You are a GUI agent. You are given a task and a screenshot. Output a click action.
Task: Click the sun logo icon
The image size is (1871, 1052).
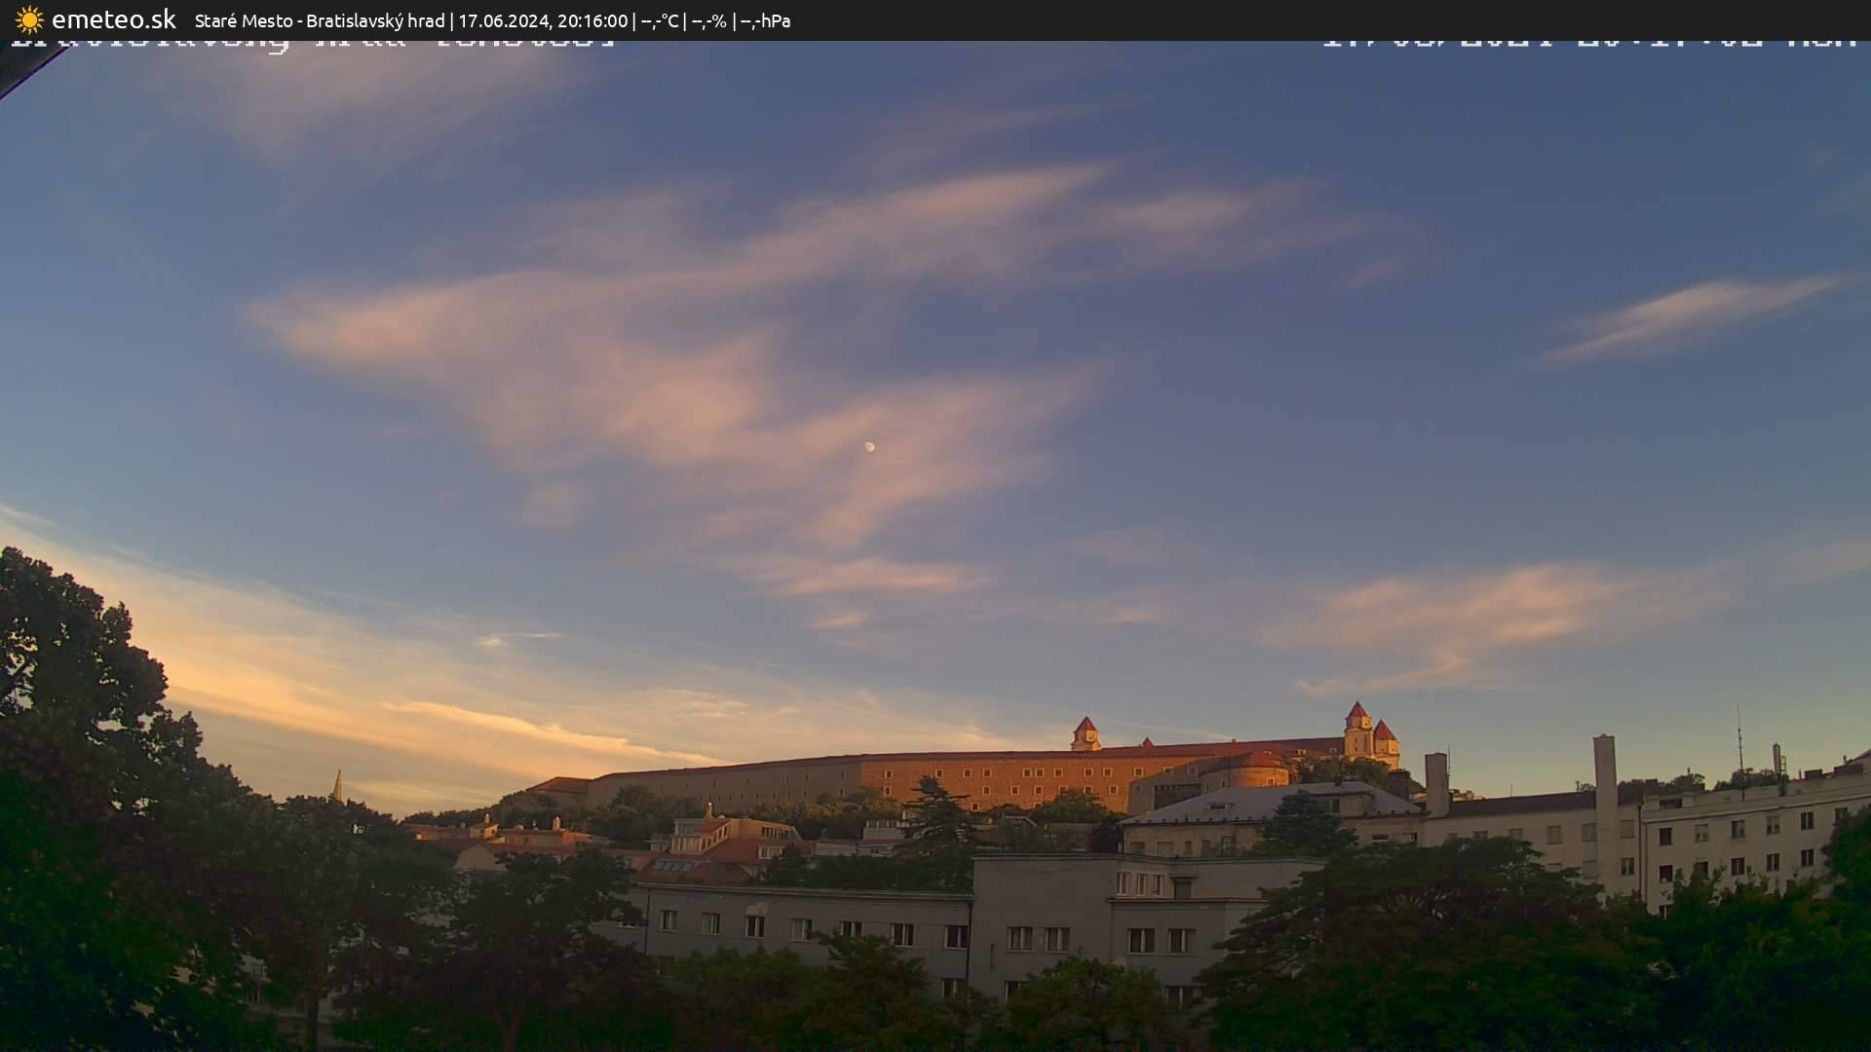(x=29, y=19)
